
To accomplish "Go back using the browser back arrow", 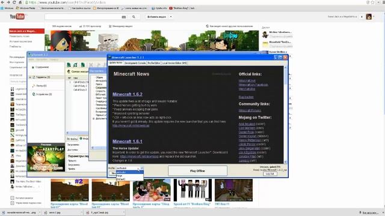I will (2, 2).
